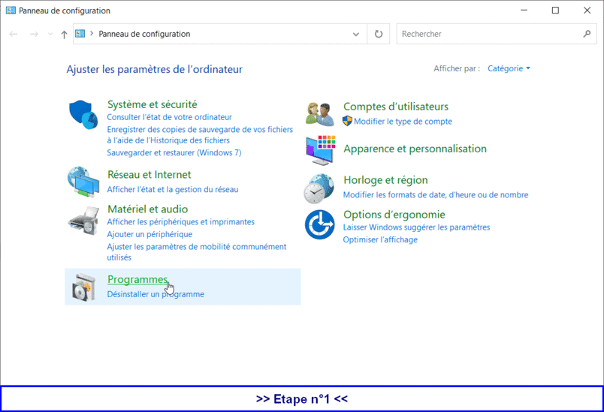Open the Matériel et audio category
The width and height of the screenshot is (604, 412).
pos(147,209)
